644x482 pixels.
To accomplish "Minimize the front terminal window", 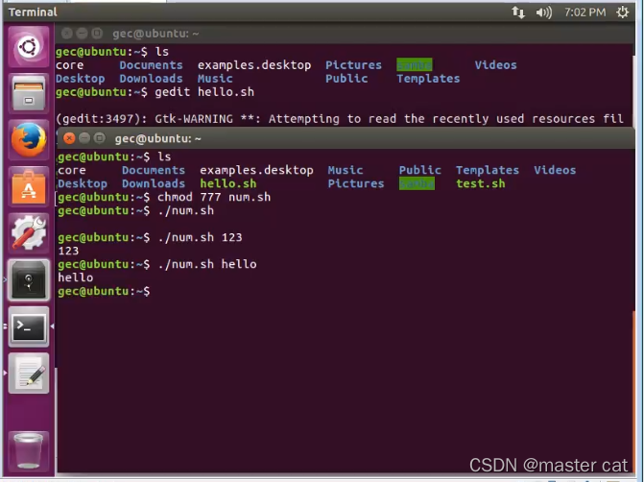I will point(84,138).
